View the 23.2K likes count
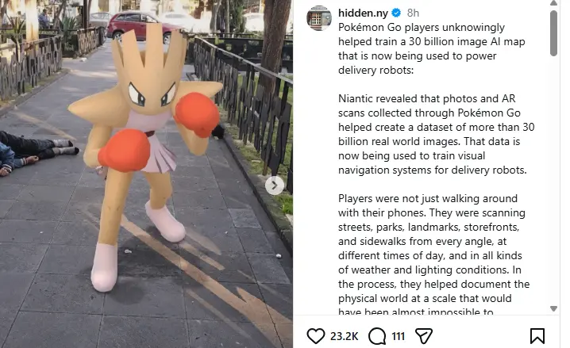This screenshot has width=570, height=348. click(x=344, y=336)
